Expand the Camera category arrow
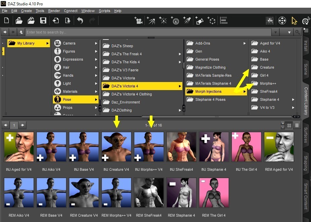311x222 pixels. (96, 43)
